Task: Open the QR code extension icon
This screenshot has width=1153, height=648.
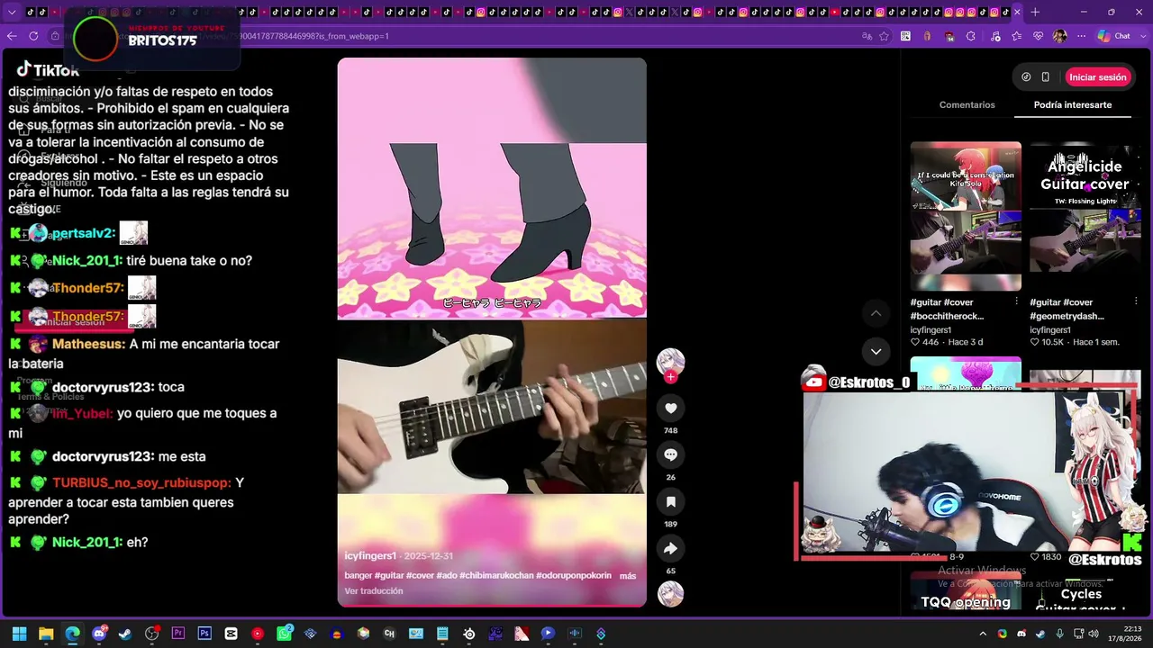Action: (905, 36)
